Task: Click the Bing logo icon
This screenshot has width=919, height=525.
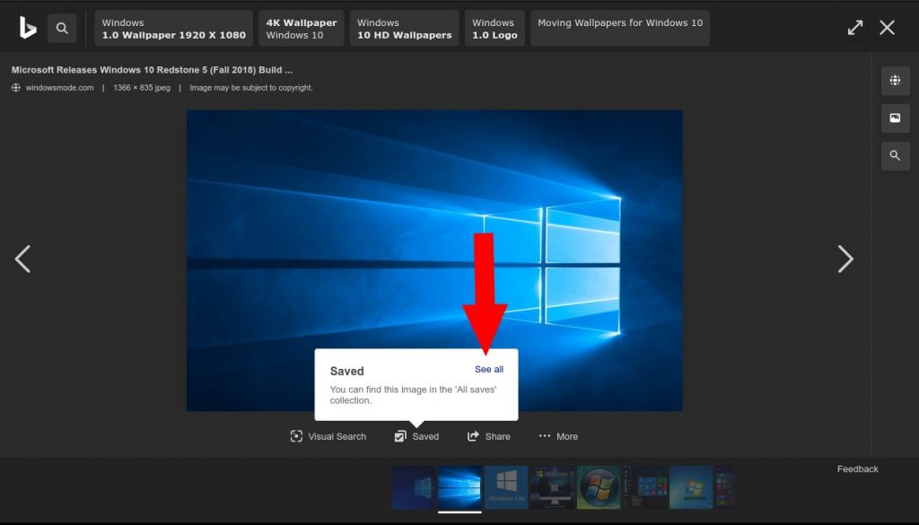Action: tap(28, 28)
